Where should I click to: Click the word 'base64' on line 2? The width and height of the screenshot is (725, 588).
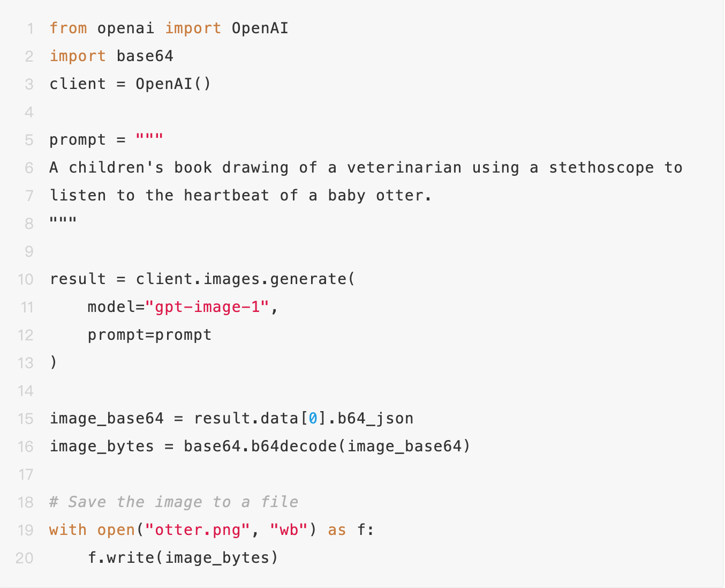(x=145, y=56)
